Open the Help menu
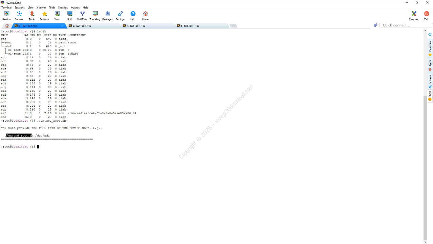This screenshot has height=244, width=433. [86, 7]
